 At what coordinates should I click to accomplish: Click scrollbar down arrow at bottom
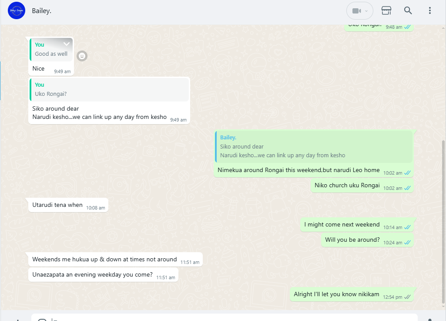(x=443, y=307)
